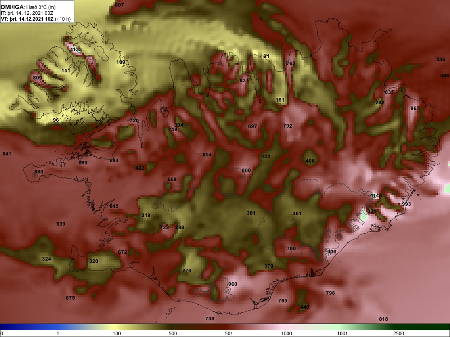Viewport: 450px width, 337px height.
Task: Select the map value 440
Action: point(305,307)
